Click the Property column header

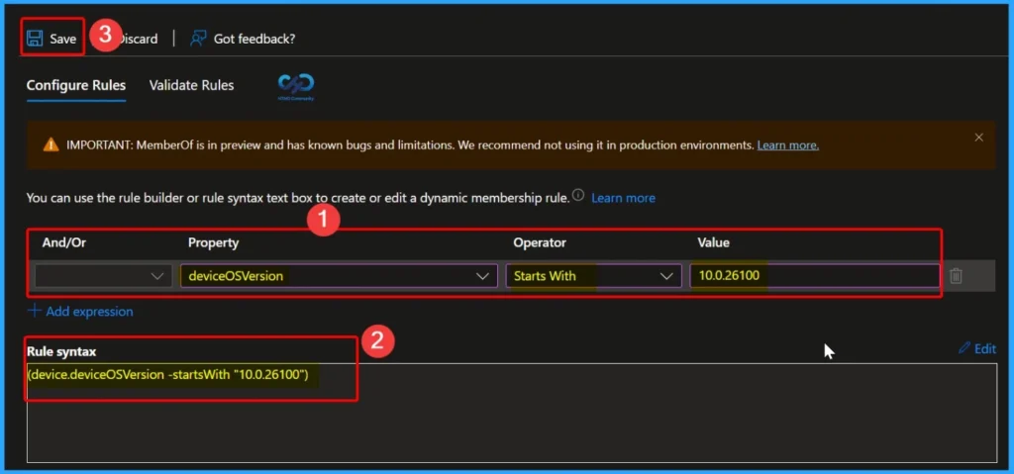click(x=214, y=243)
